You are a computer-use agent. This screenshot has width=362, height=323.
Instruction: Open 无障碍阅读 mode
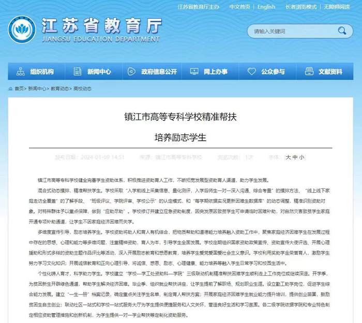(x=337, y=7)
